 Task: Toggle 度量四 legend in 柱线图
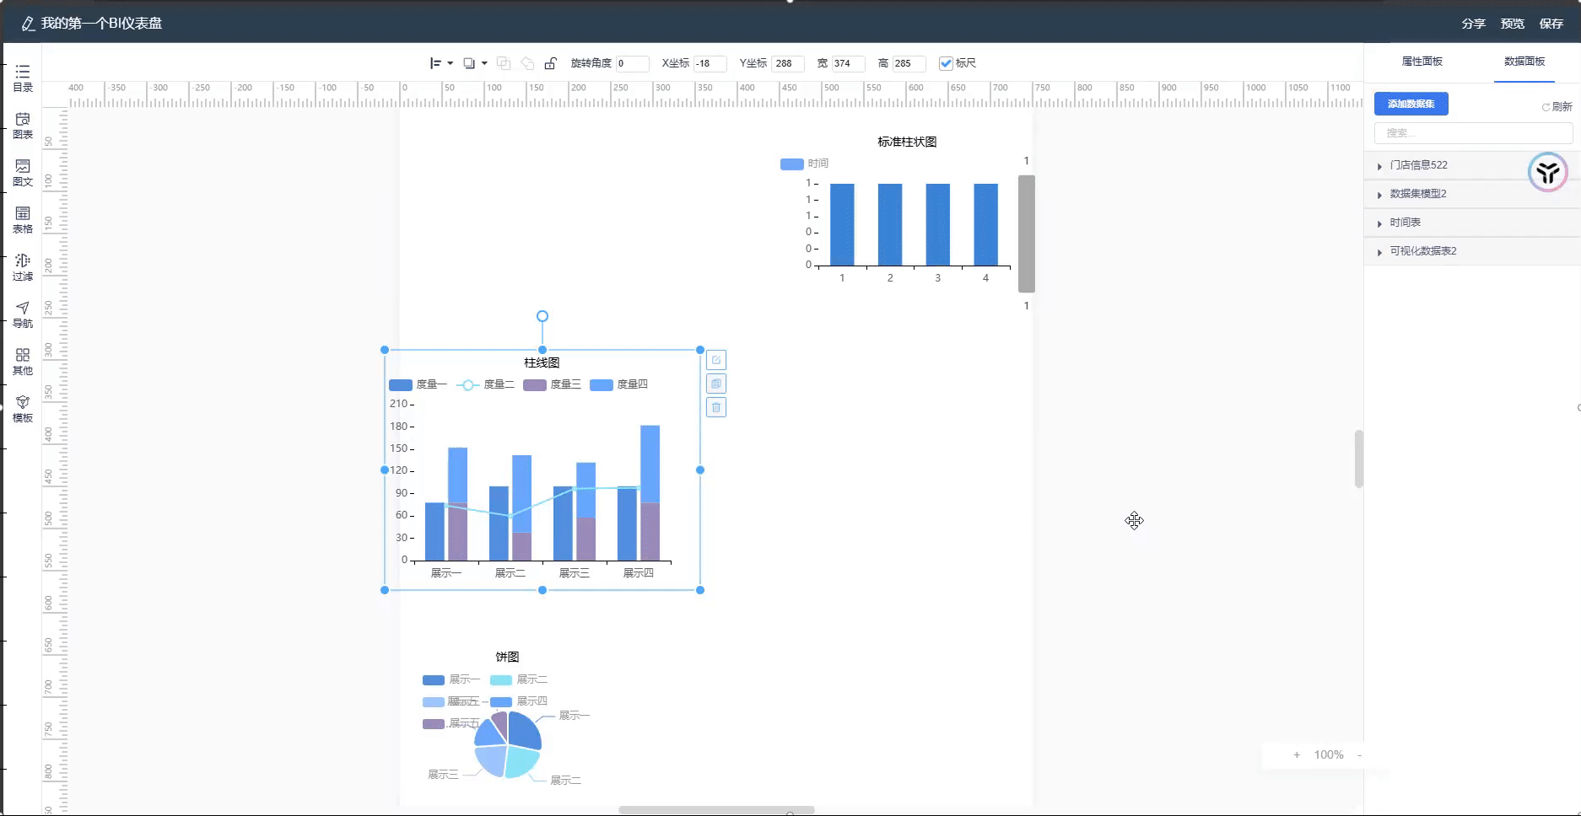(x=618, y=384)
